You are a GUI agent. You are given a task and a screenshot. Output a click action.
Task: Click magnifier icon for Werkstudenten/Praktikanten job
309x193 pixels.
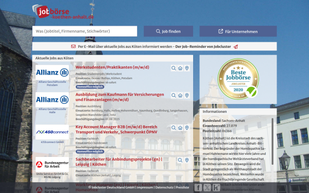pyautogui.click(x=174, y=68)
